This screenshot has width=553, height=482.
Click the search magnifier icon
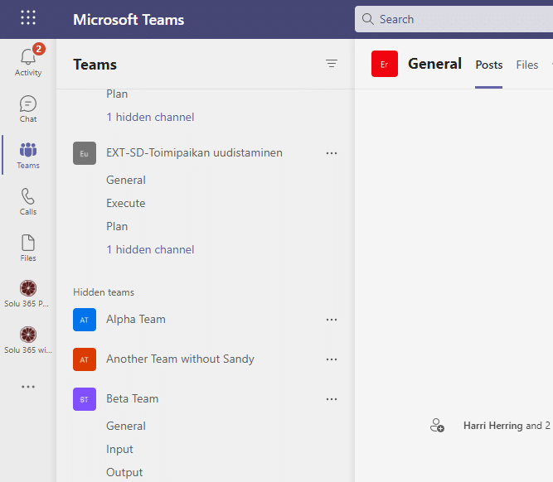(x=367, y=19)
